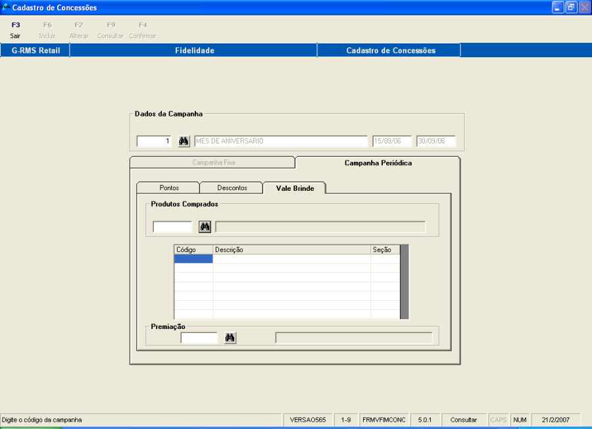Click the G-RMS Retail header button
The image size is (592, 429).
[36, 50]
